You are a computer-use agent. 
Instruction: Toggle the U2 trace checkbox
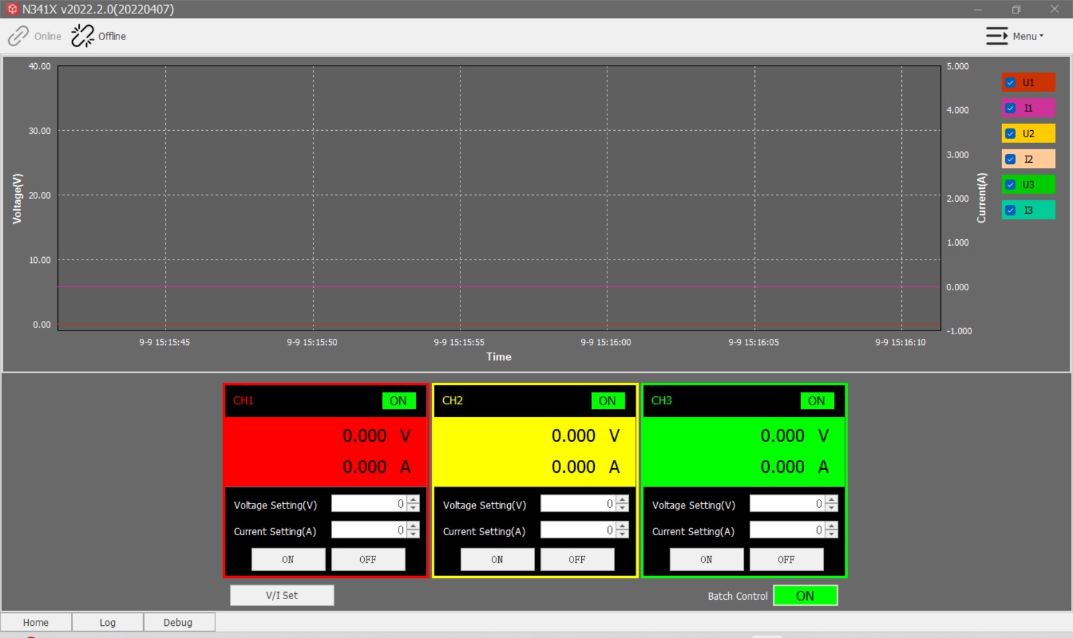click(x=1010, y=133)
